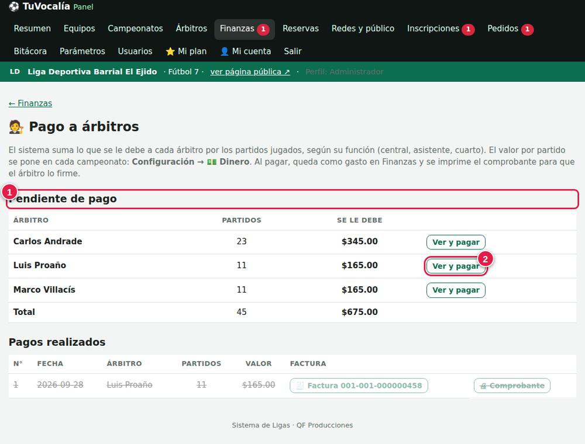Select the league name Liga Deportiva Barrial El Ejido

92,72
